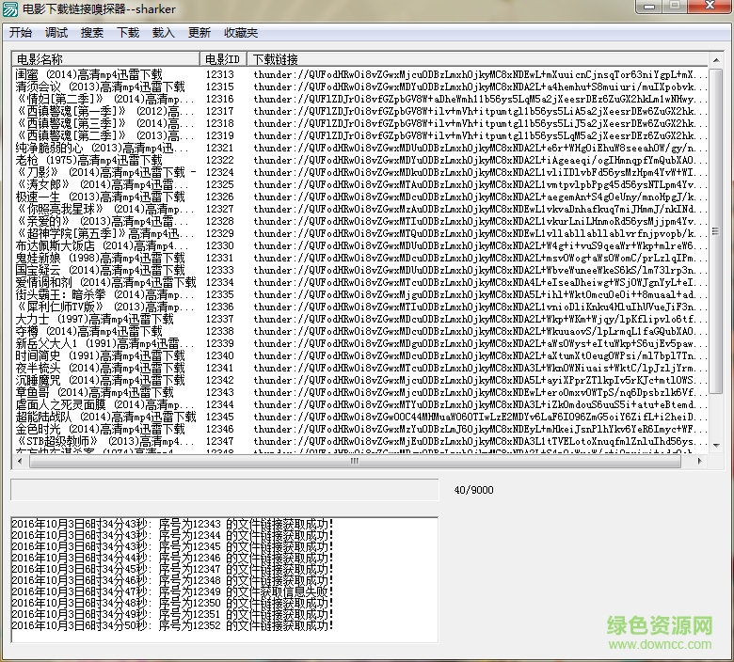Image resolution: width=734 pixels, height=662 pixels.
Task: Select row 夺樽 (2014)
Action: tap(360, 331)
